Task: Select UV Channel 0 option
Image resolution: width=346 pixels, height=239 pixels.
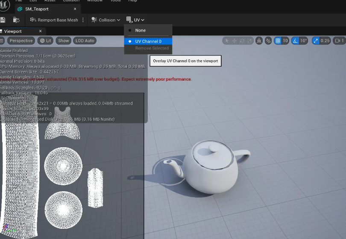Action: 148,41
